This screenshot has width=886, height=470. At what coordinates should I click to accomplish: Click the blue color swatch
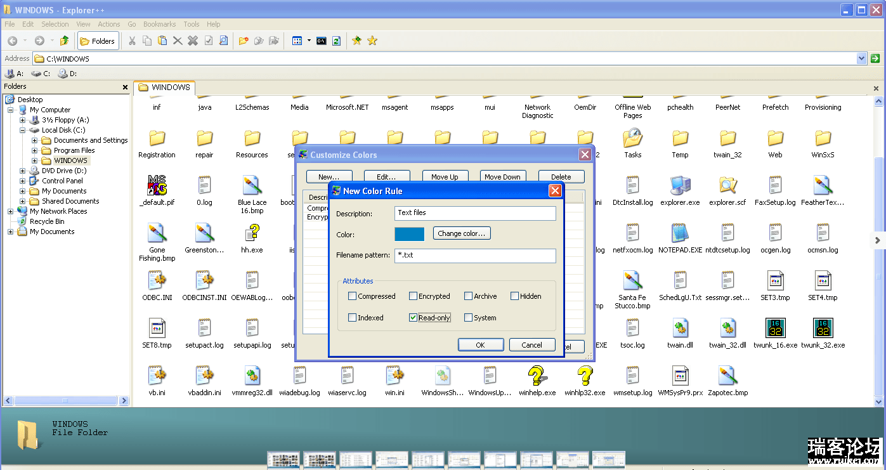410,234
